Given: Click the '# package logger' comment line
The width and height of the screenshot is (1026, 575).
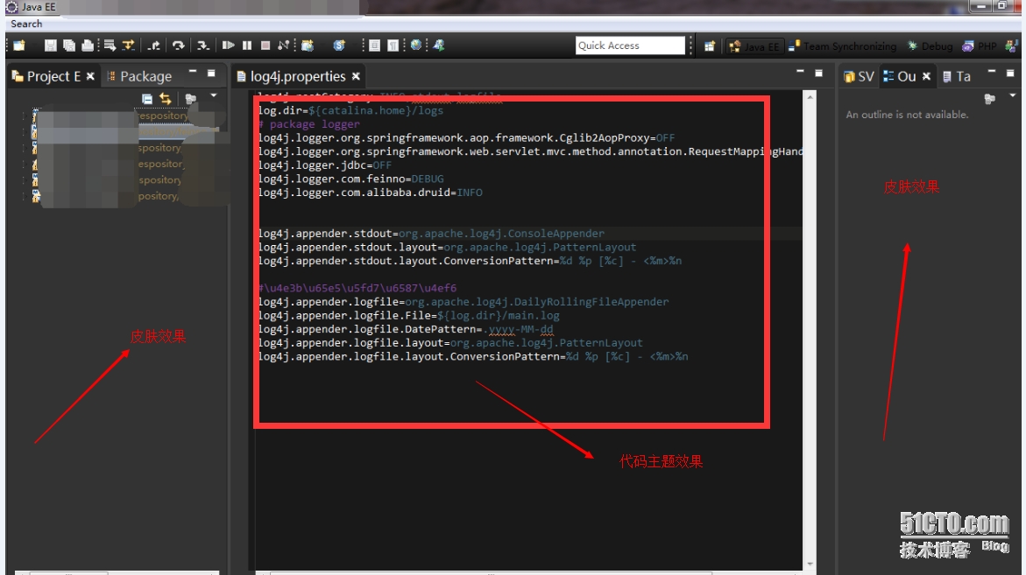Looking at the screenshot, I should (x=308, y=124).
